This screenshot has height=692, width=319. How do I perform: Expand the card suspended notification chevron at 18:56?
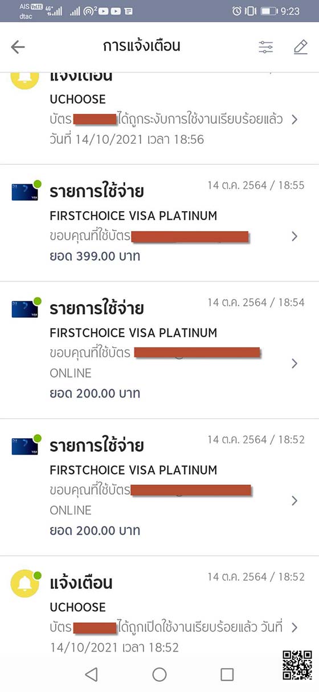click(x=295, y=120)
